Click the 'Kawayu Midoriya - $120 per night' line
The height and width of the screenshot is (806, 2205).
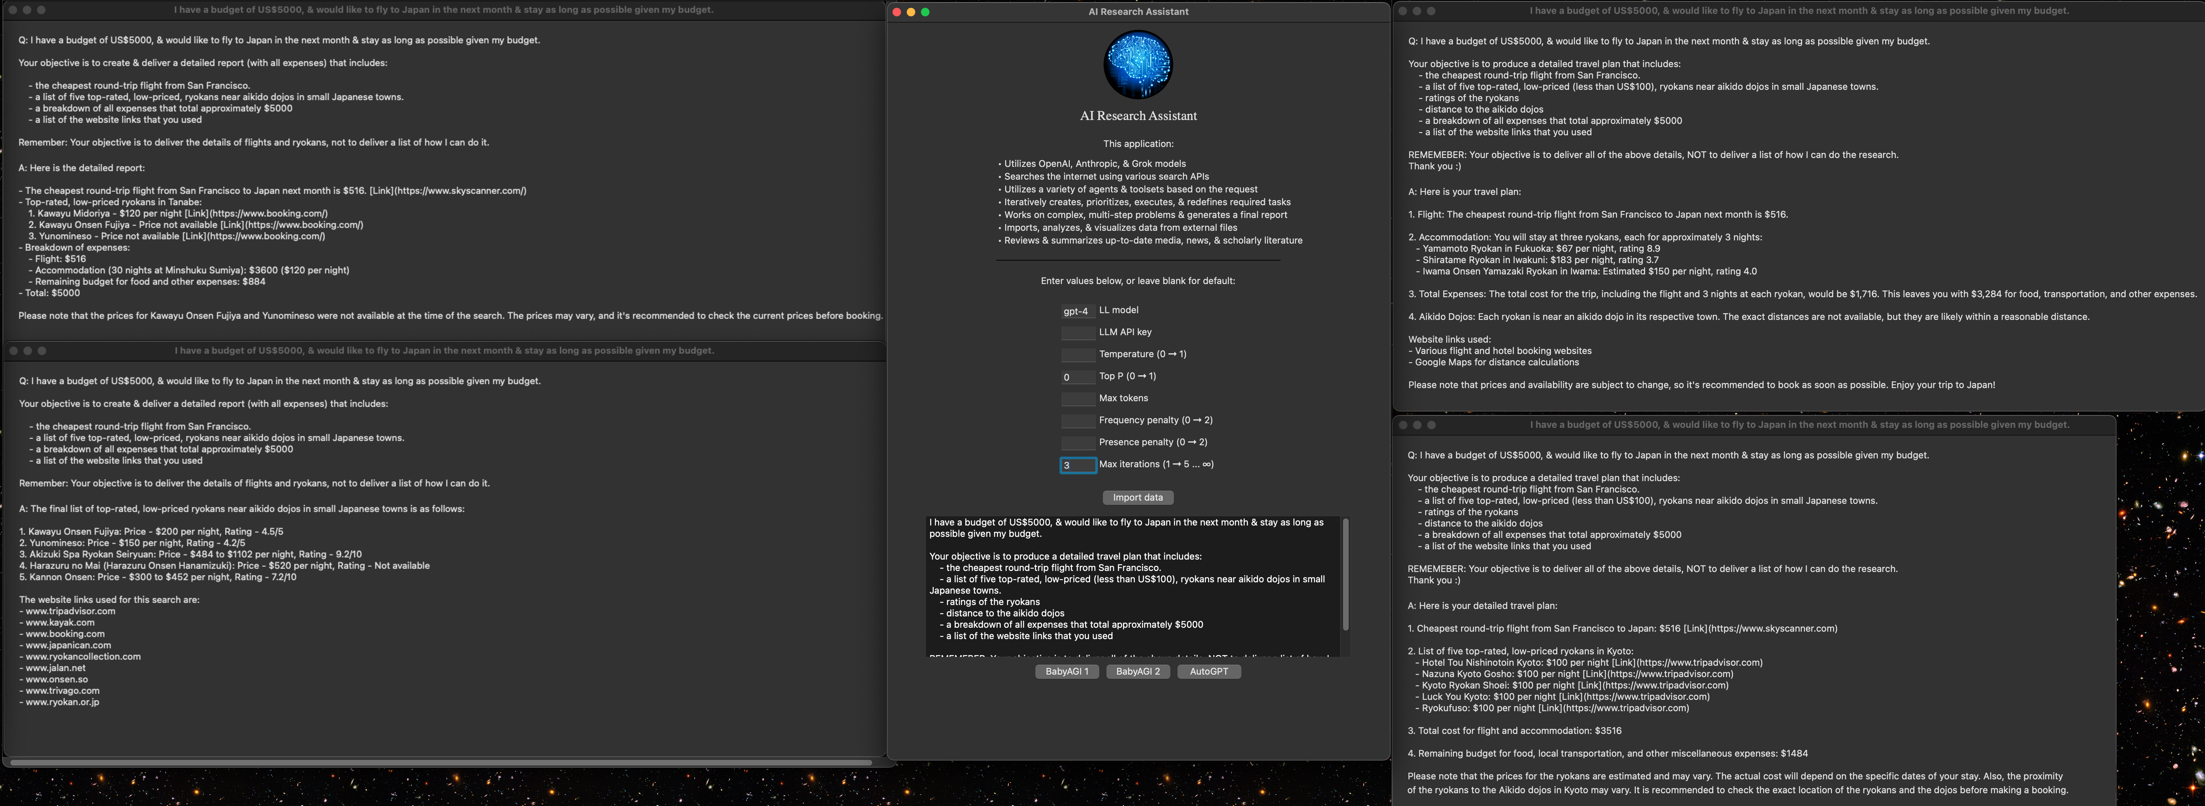178,213
